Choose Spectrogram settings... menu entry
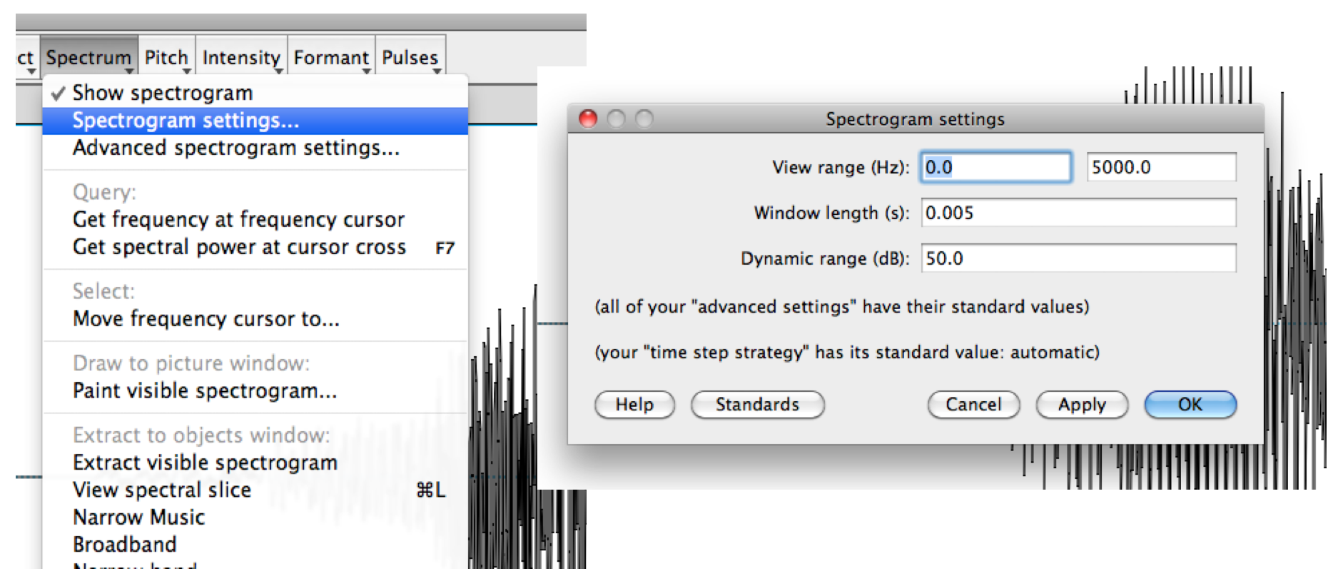This screenshot has width=1338, height=581. pos(255,121)
